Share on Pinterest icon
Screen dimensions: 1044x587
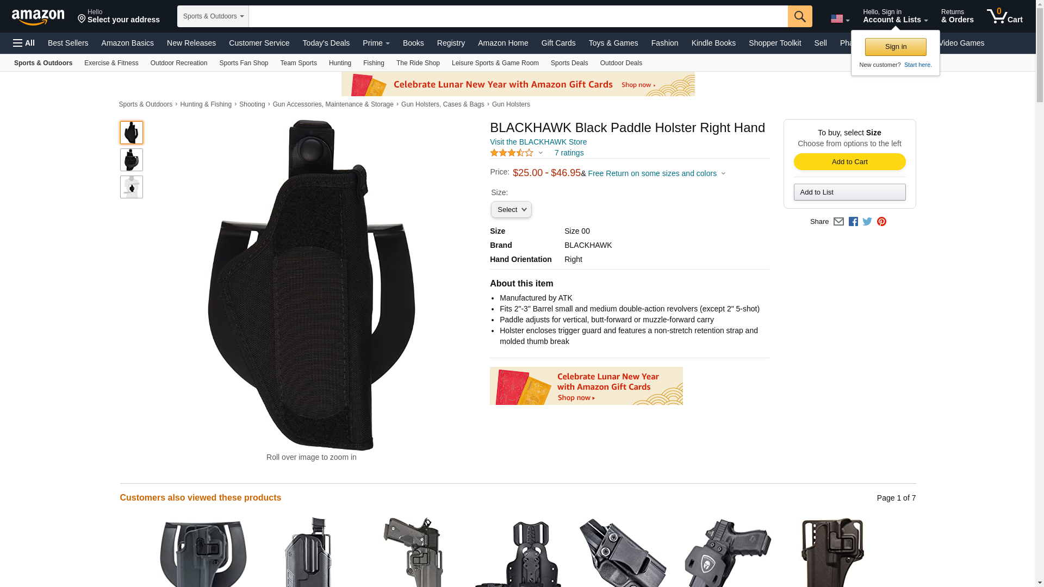(x=881, y=222)
